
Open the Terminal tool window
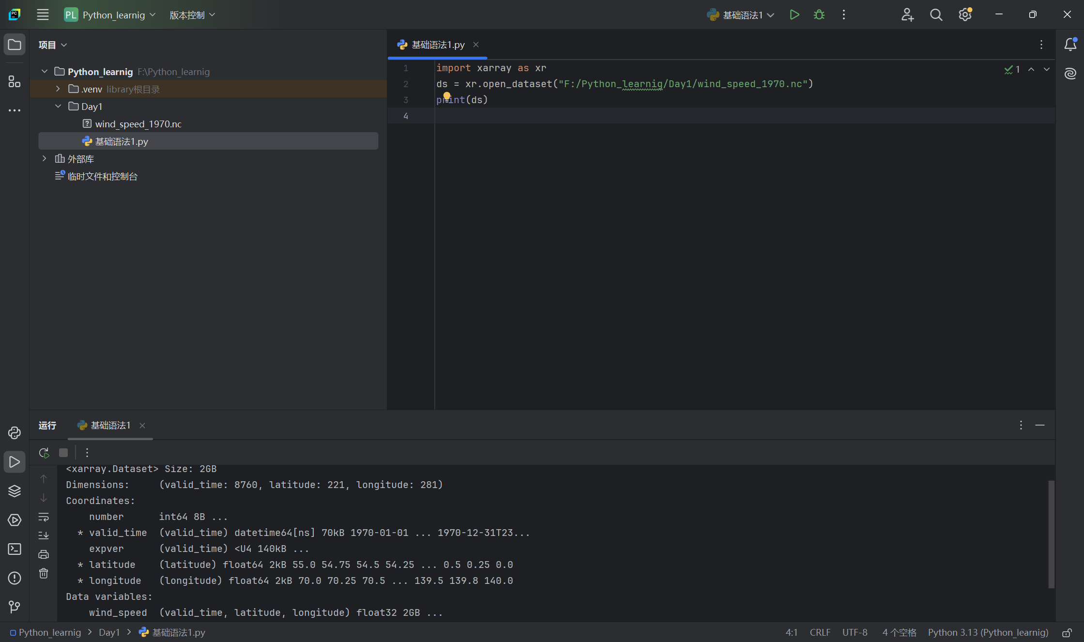coord(15,549)
